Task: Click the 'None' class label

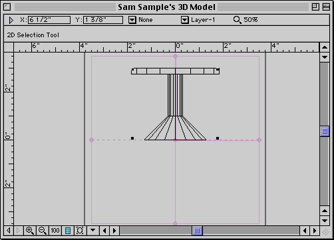Action: tap(146, 20)
